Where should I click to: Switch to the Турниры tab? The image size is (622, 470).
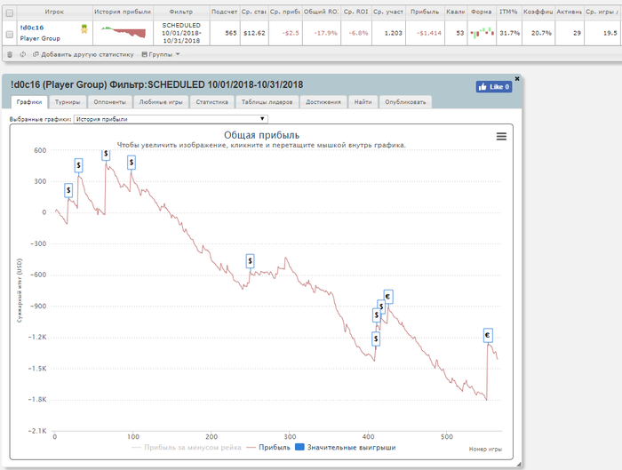68,102
